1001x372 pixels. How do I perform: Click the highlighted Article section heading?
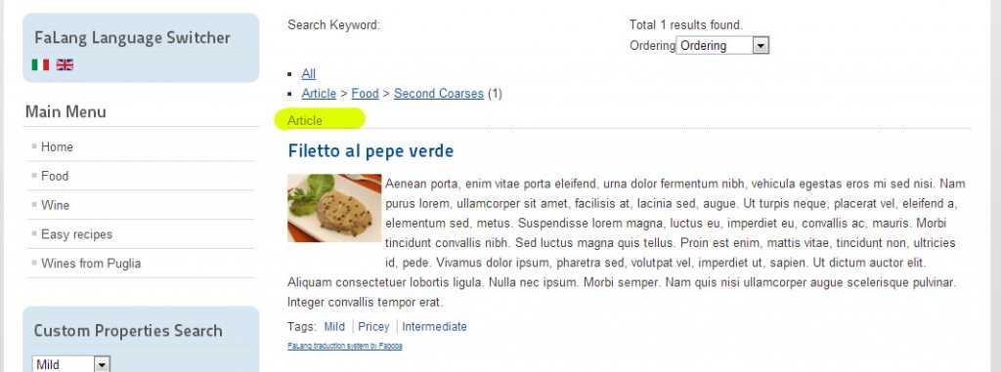305,121
